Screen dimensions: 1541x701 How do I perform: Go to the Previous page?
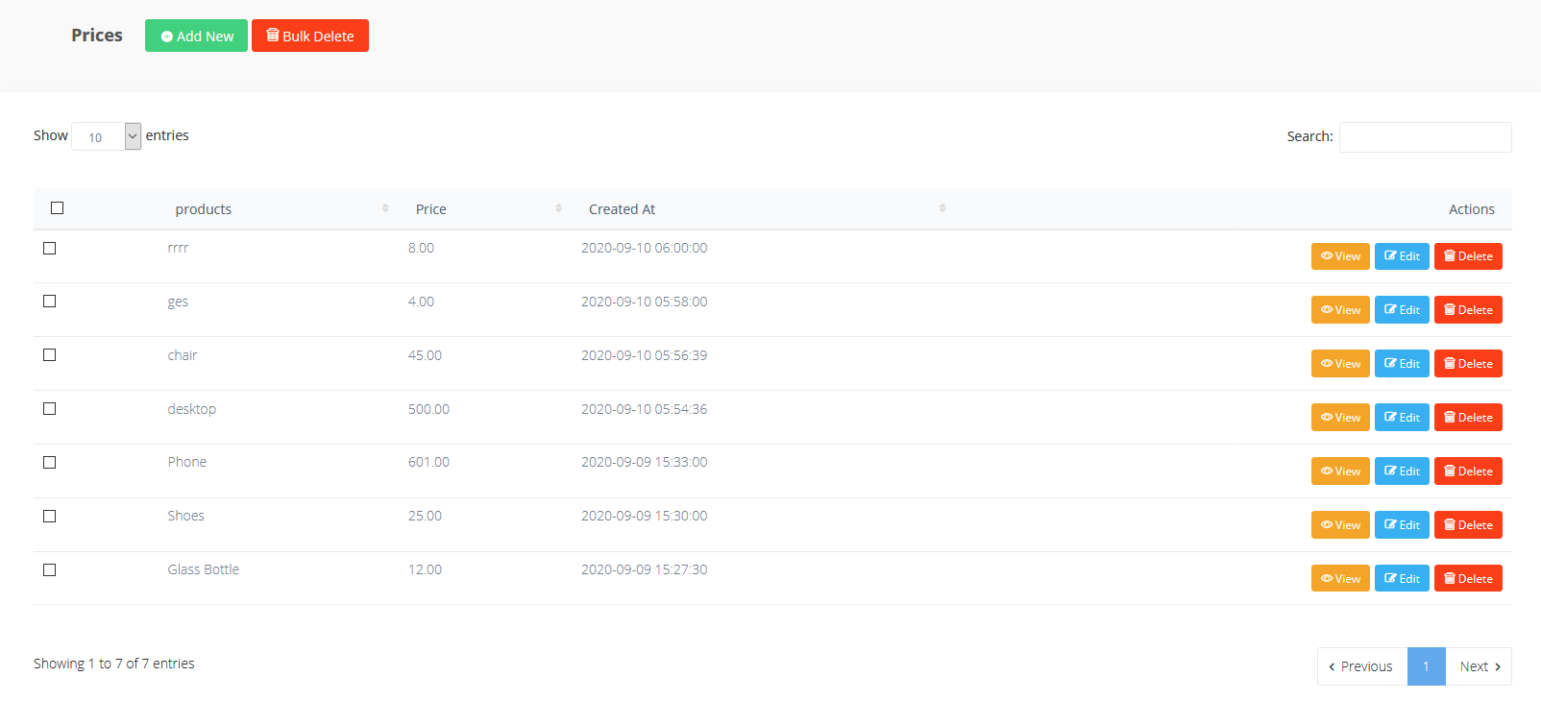pos(1361,666)
